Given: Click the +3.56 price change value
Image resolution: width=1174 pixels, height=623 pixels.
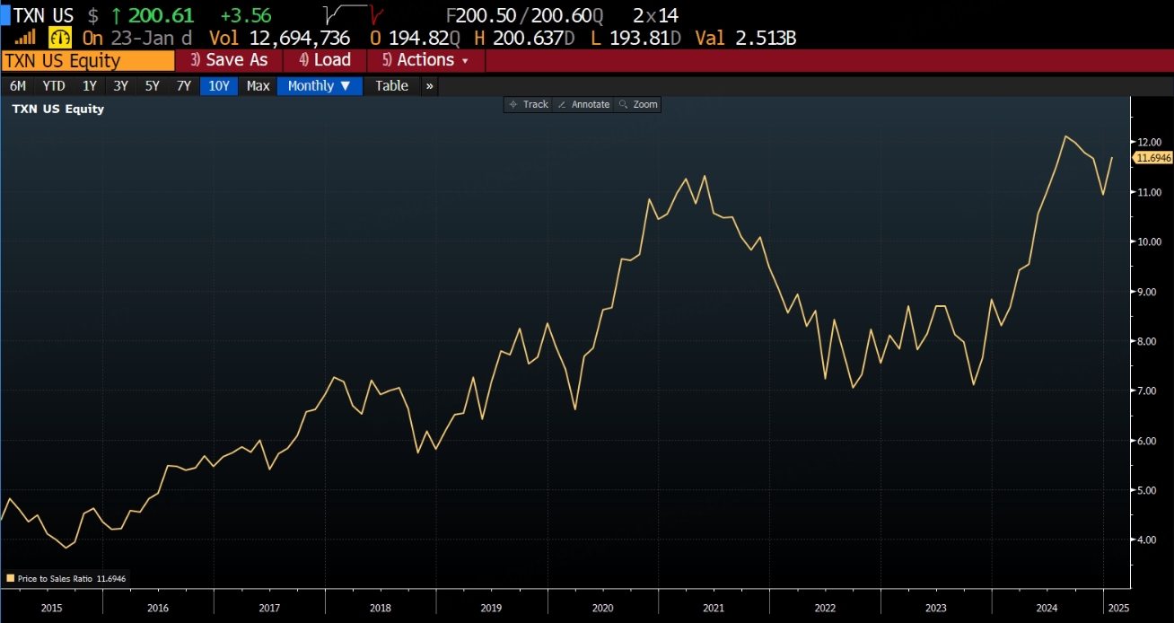Looking at the screenshot, I should tap(245, 16).
